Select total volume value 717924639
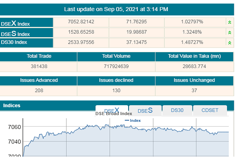 click(x=116, y=66)
